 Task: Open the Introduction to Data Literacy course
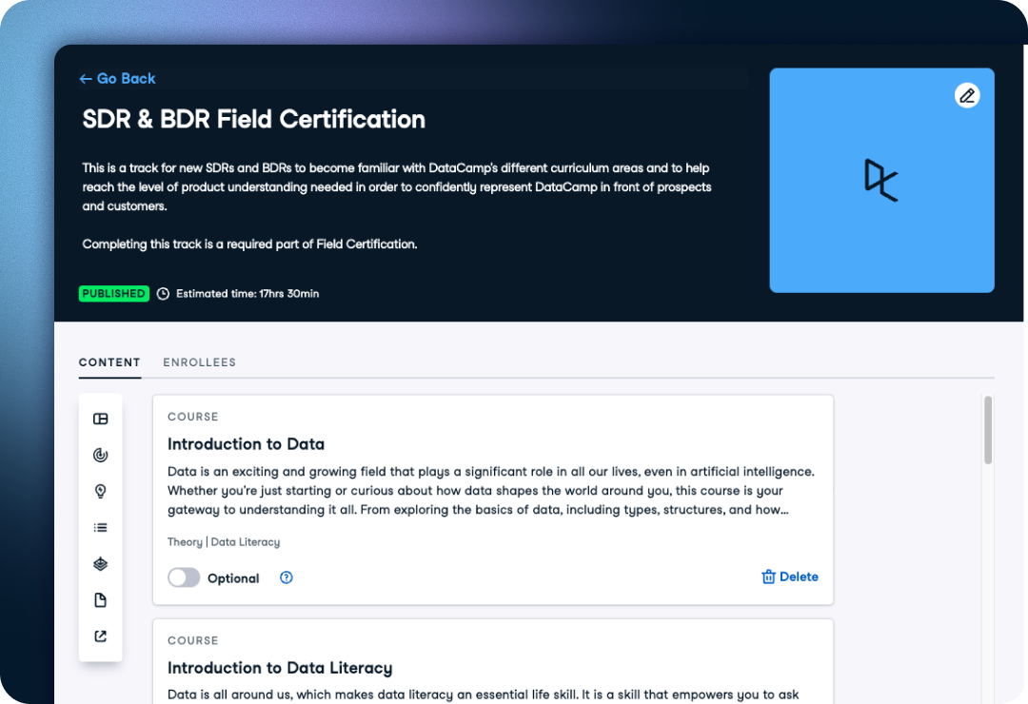point(280,668)
